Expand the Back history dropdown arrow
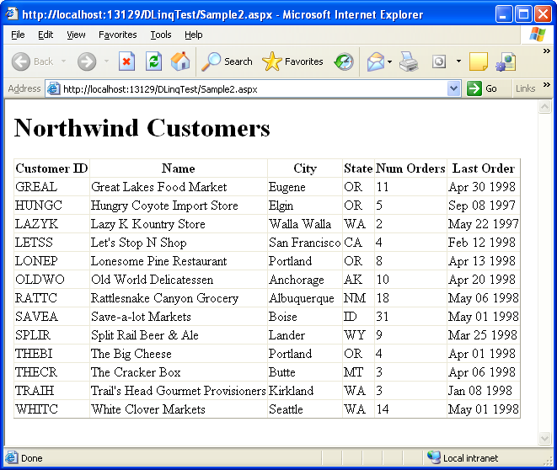557x470 pixels. click(x=63, y=61)
